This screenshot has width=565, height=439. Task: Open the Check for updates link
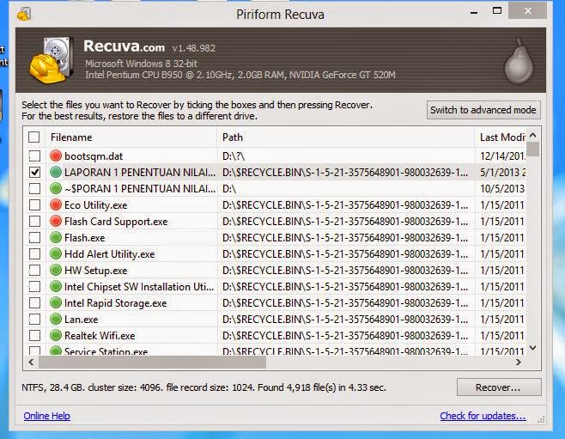pos(483,416)
